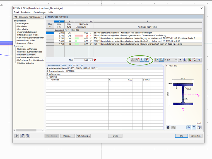The image size is (212, 159).
Task: Open Parameter - Stäbe in the navigator
Action: coord(25,44)
